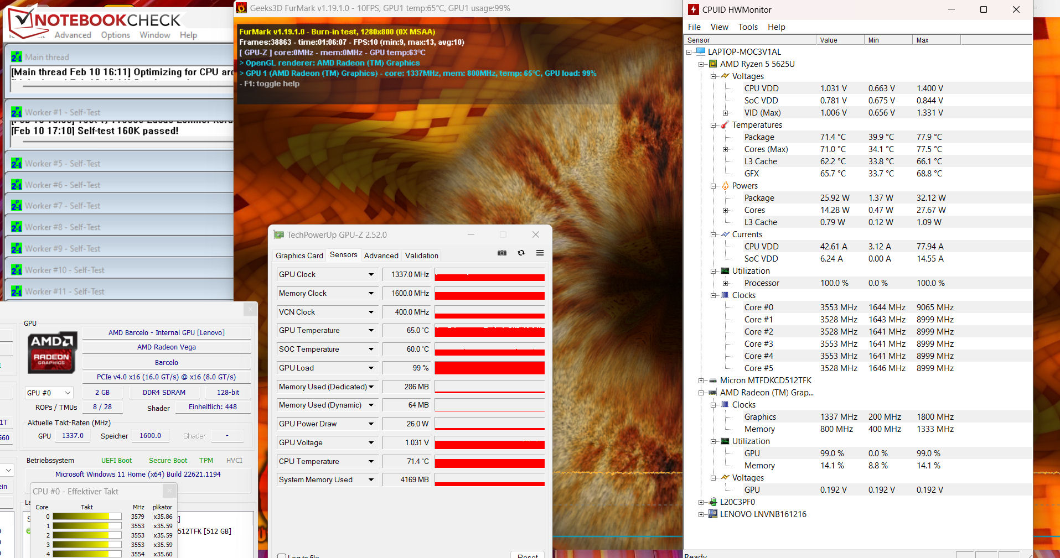Click Worker #11 Self-Test icon
The image size is (1060, 558).
17,291
